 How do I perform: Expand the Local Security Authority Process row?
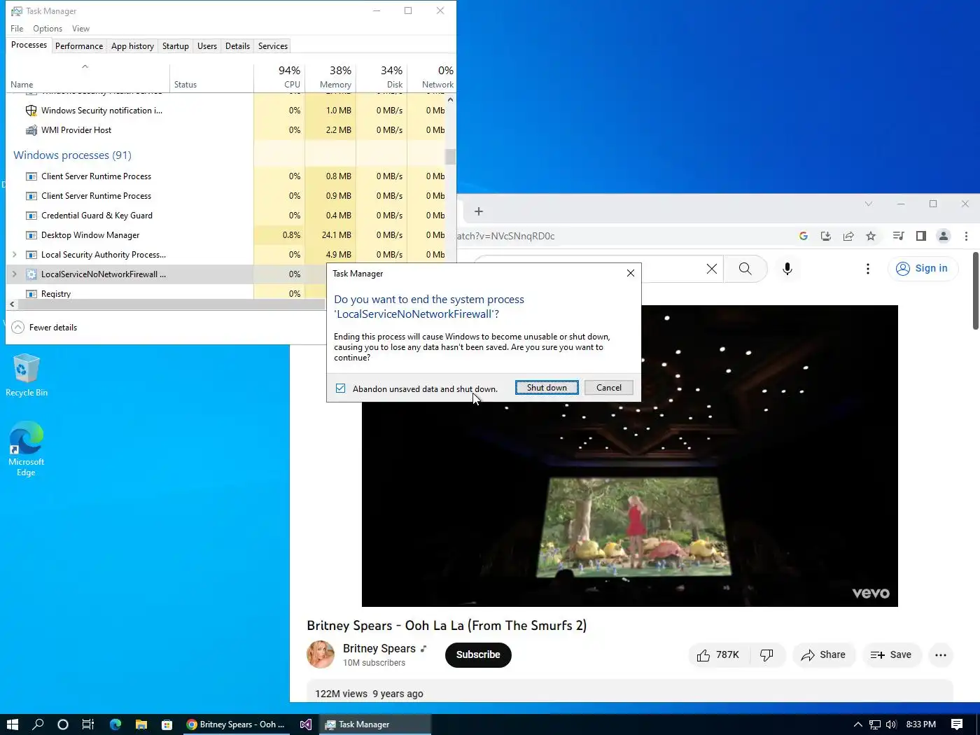tap(14, 255)
